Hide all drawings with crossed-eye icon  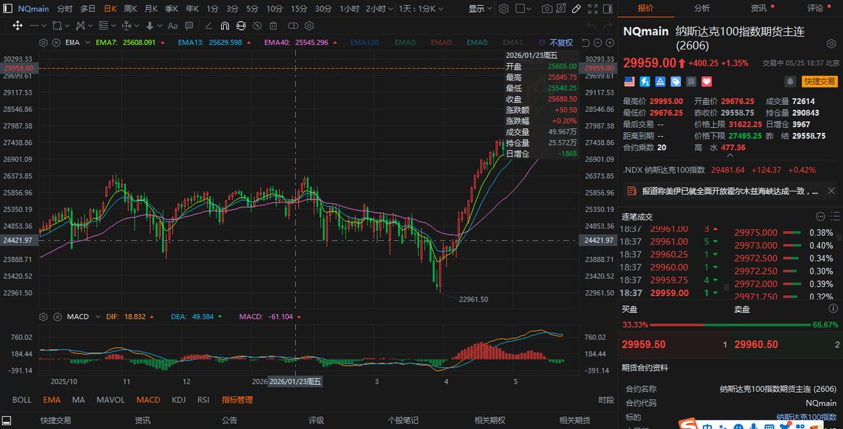tap(257, 26)
